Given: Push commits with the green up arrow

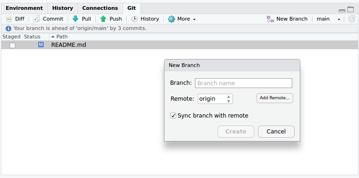Looking at the screenshot, I should pyautogui.click(x=111, y=19).
